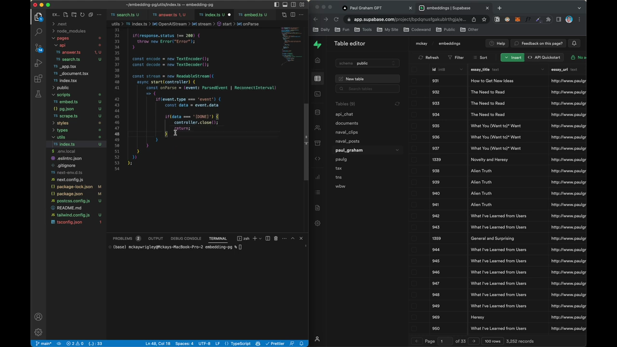
Task: Refresh the Explorer file tree
Action: pyautogui.click(x=82, y=15)
